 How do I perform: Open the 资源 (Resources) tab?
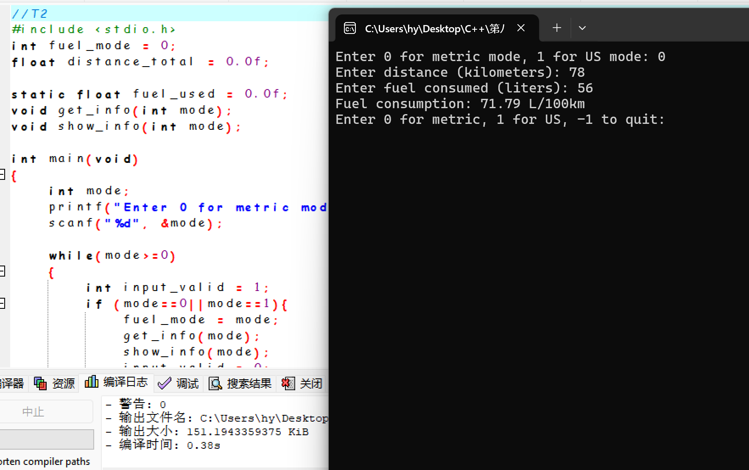pyautogui.click(x=54, y=383)
